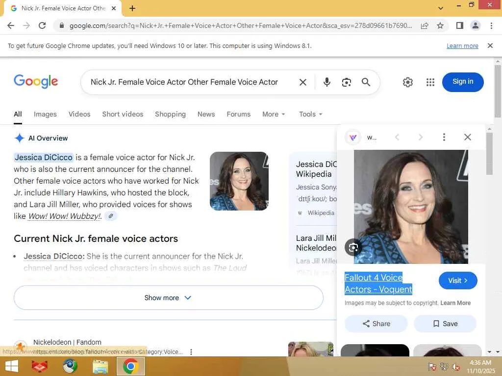Image resolution: width=502 pixels, height=376 pixels.
Task: Open Learn more about Chrome updates
Action: pos(462,46)
